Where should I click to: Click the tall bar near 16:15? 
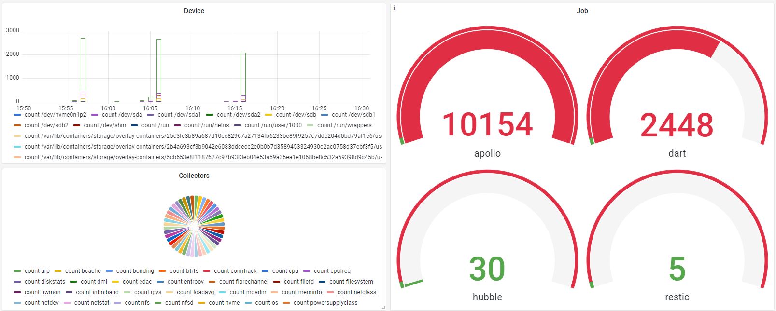[x=243, y=77]
